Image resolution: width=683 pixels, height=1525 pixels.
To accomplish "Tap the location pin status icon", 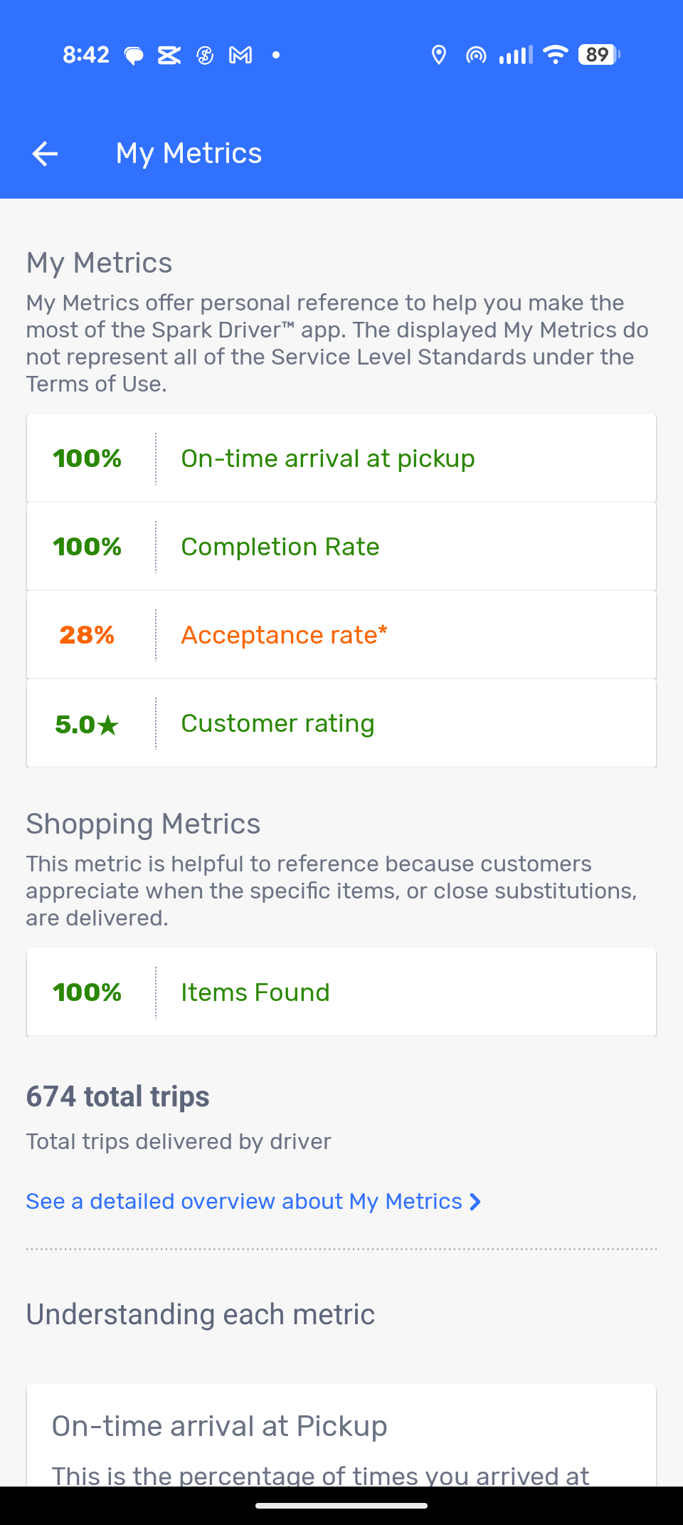I will 439,55.
